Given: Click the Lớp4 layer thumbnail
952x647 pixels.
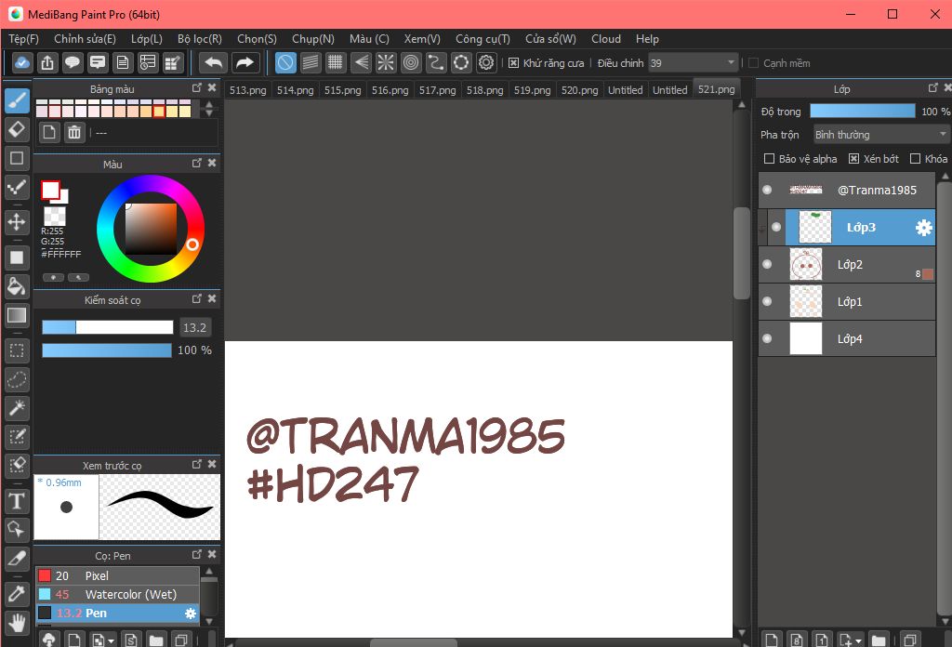Looking at the screenshot, I should click(806, 338).
